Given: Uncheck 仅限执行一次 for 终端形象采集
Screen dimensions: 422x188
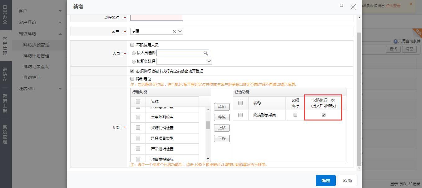Looking at the screenshot, I should pyautogui.click(x=324, y=115).
